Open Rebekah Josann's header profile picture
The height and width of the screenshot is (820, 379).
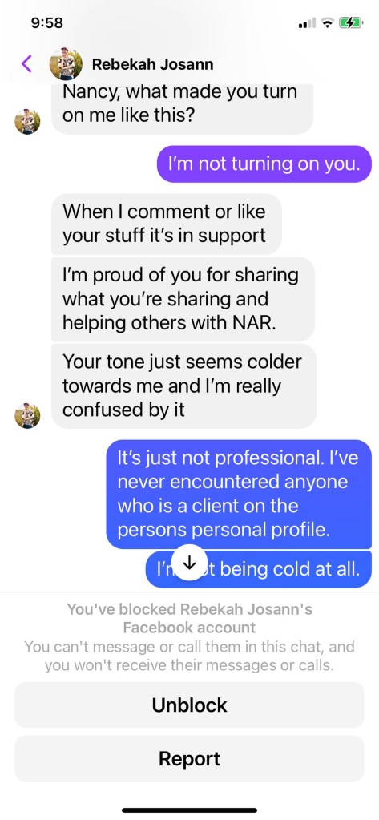click(66, 64)
